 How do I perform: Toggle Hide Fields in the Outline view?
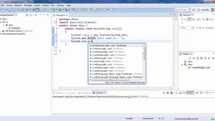click(x=202, y=58)
